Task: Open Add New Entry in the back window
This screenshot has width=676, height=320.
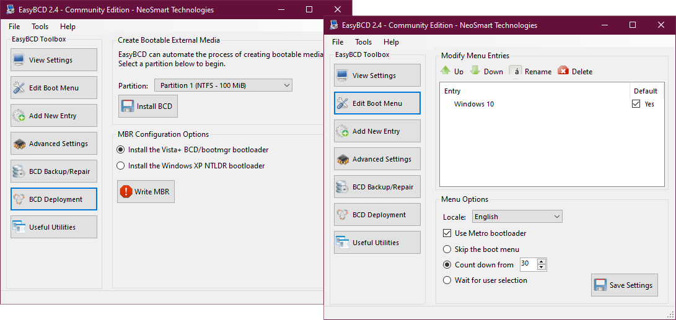Action: [54, 116]
